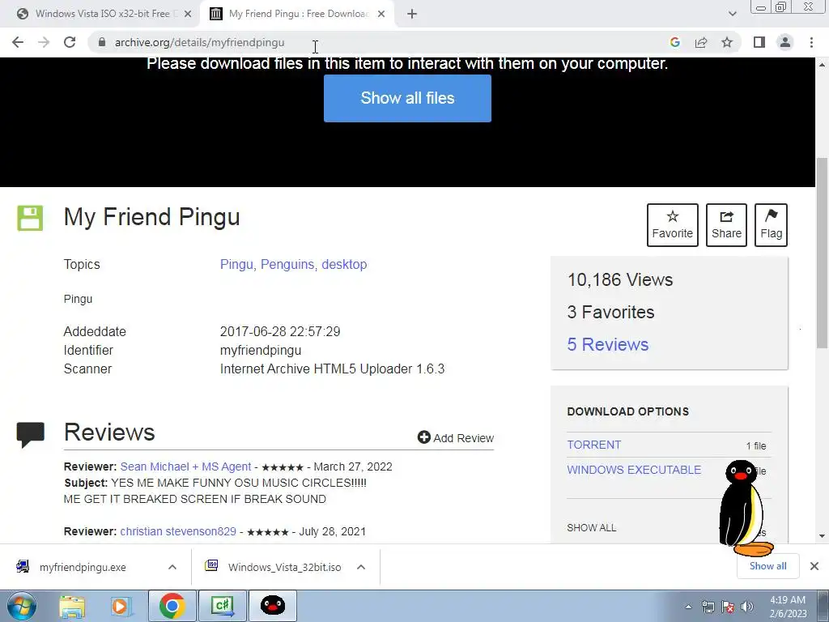Click the Pingu desktop penguin character
Screen dimensions: 829x622
(x=745, y=509)
